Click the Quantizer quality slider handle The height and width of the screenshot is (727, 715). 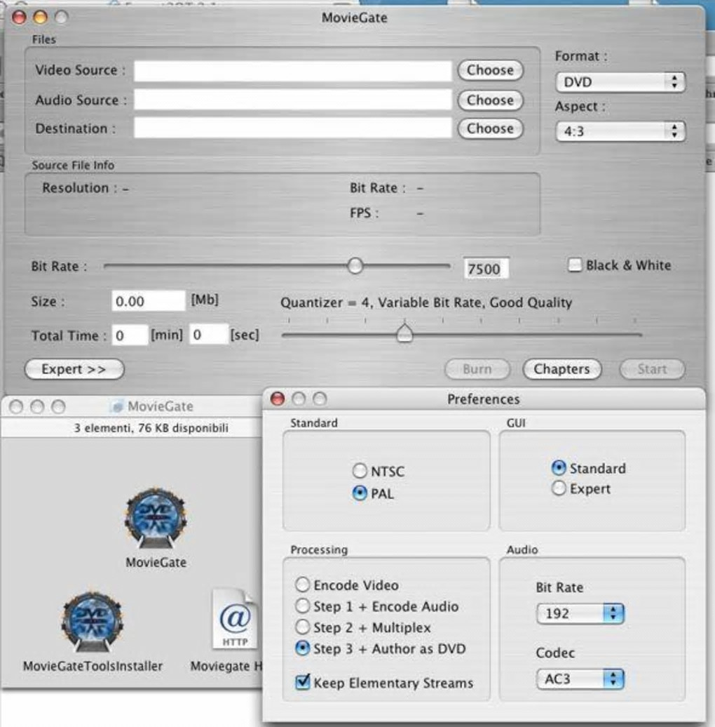(x=404, y=333)
